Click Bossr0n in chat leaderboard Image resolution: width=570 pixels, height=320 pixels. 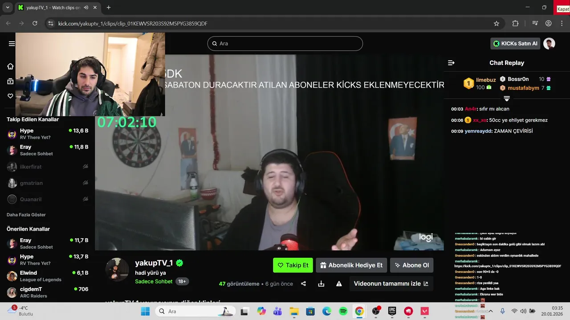pyautogui.click(x=518, y=79)
